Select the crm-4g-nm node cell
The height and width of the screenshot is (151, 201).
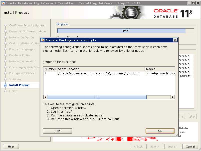pyautogui.click(x=160, y=73)
